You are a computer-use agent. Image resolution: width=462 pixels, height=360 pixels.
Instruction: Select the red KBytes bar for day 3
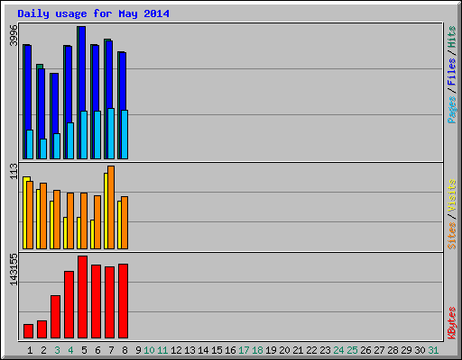(55, 317)
